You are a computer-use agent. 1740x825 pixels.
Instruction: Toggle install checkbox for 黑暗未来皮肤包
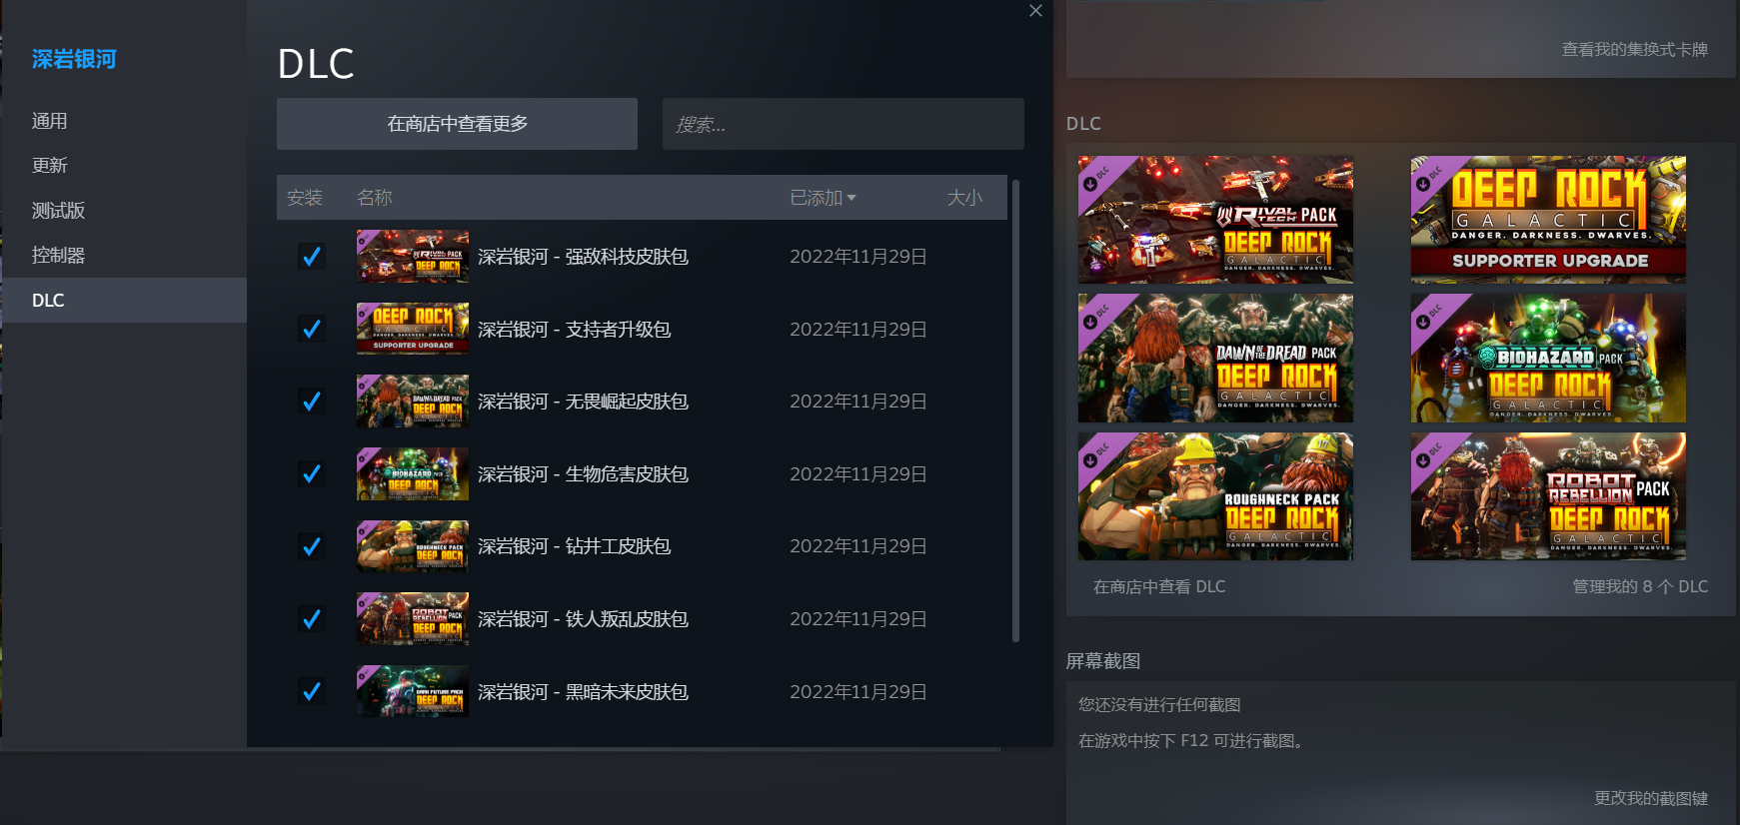click(x=312, y=691)
